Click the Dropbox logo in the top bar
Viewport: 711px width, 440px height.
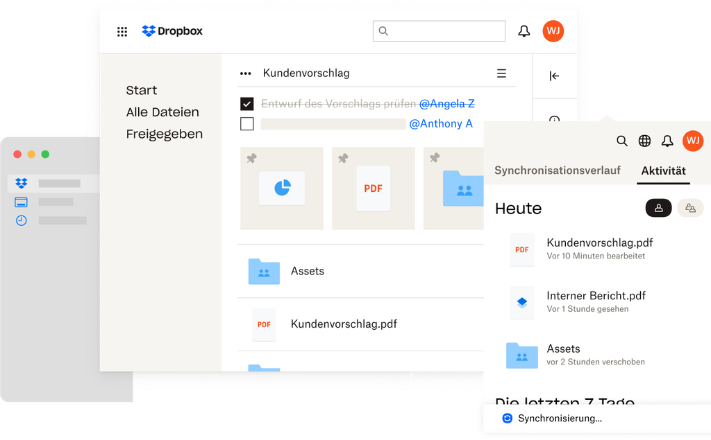(172, 30)
